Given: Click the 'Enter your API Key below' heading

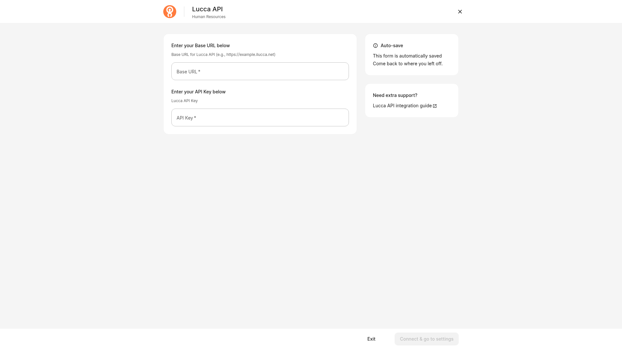Looking at the screenshot, I should click(198, 92).
